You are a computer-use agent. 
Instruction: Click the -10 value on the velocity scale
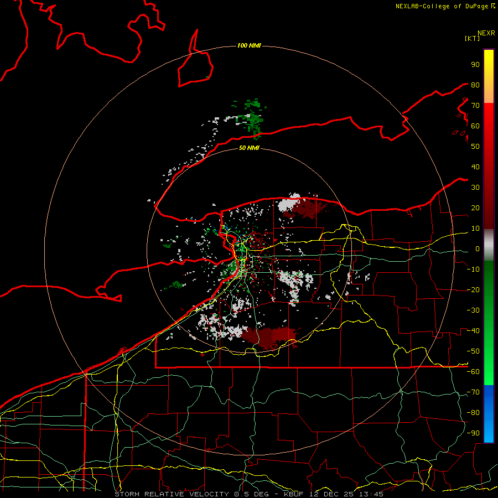473,269
